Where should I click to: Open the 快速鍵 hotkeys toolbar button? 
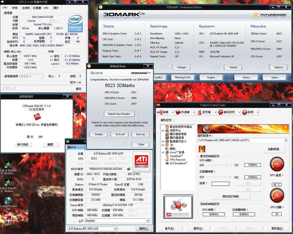point(183,112)
